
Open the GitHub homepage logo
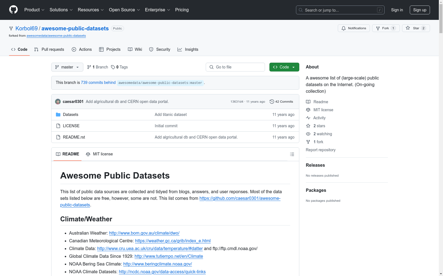point(13,10)
